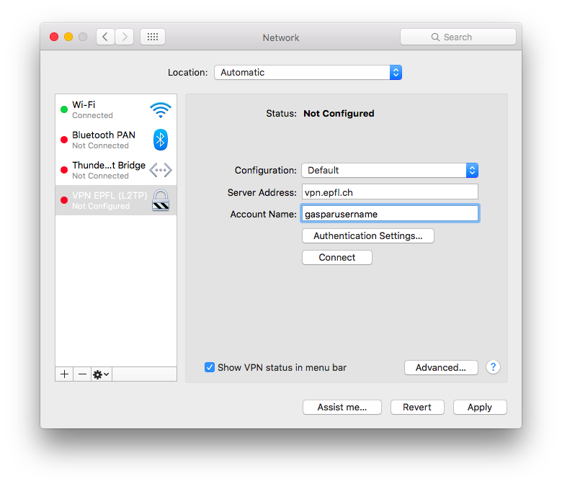
Task: Click the Wi-Fi signal icon
Action: coord(161,110)
